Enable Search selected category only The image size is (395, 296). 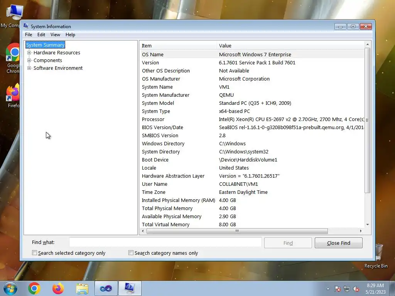click(34, 253)
